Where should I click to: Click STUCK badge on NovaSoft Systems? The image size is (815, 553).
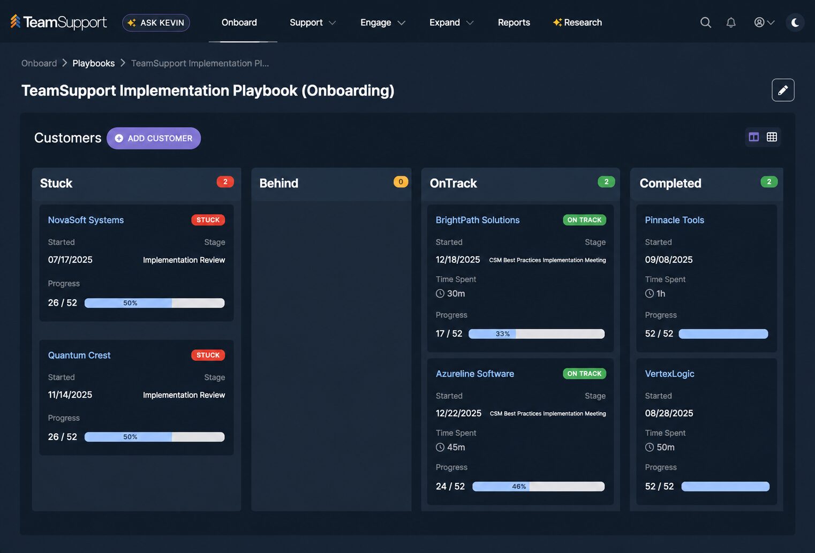click(208, 220)
